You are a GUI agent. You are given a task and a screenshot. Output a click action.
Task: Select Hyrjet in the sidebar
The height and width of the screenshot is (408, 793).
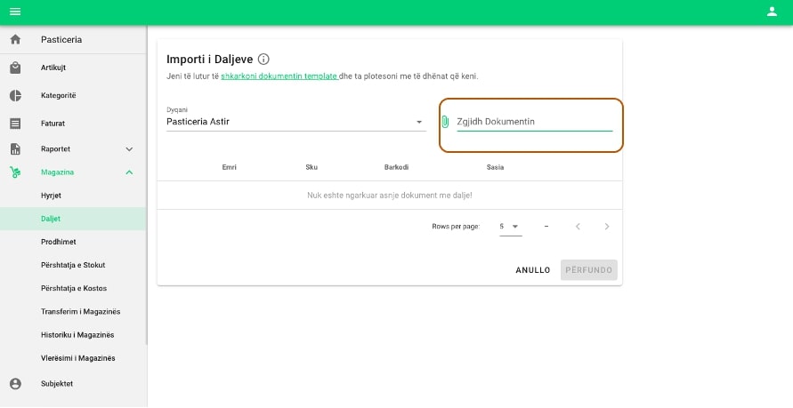coord(51,195)
